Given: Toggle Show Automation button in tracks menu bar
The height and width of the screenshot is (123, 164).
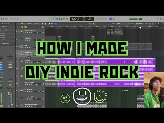Looking at the screenshot, I should pos(49,24).
